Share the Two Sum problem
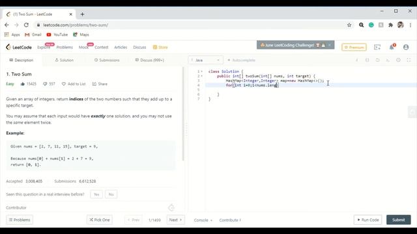Screen dimensions: 417x234 (x=100, y=84)
